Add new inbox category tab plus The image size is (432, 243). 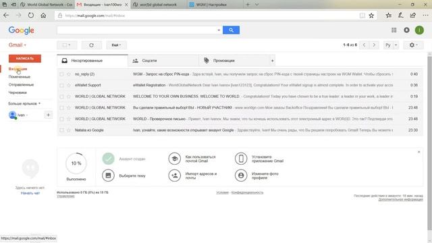point(272,61)
